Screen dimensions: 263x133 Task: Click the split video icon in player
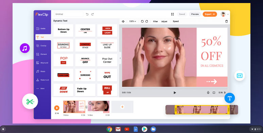point(214,93)
